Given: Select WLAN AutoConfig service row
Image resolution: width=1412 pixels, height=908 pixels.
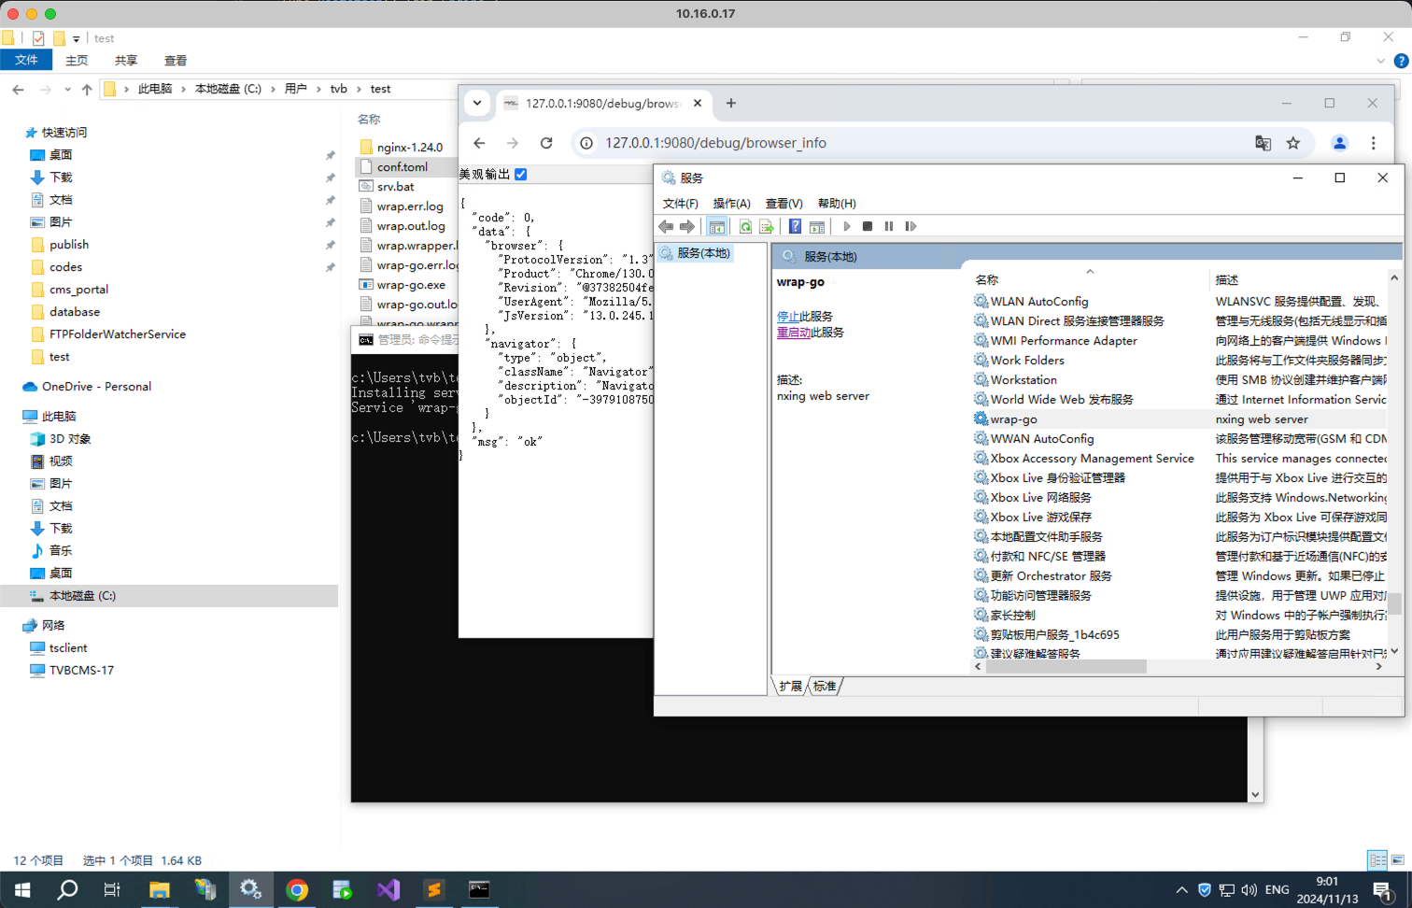Looking at the screenshot, I should click(x=1180, y=301).
